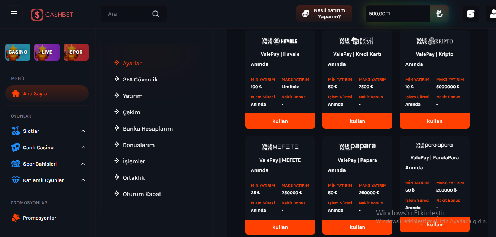The image size is (496, 237).
Task: Open Banka Hesaplarım
Action: [148, 129]
